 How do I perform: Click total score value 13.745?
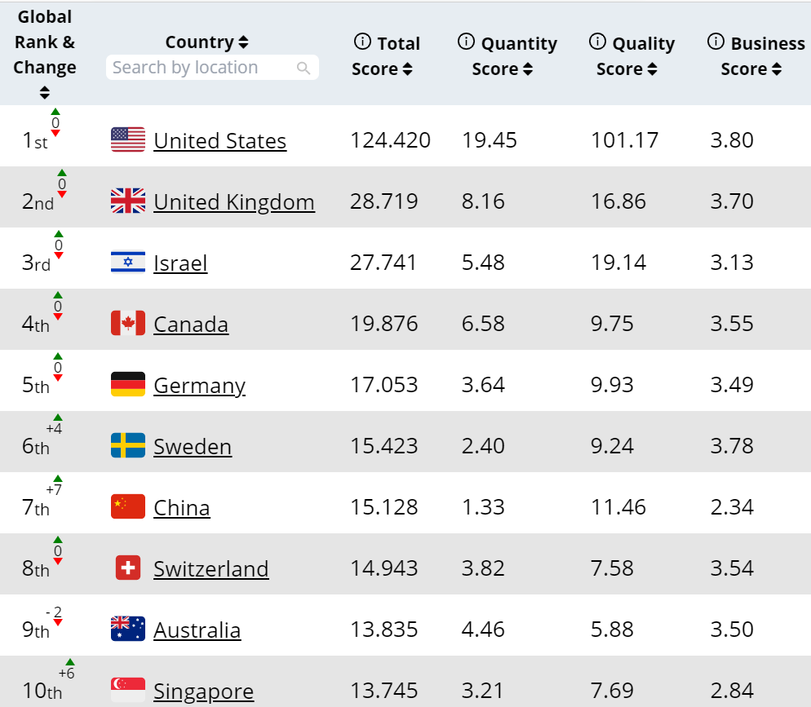pyautogui.click(x=383, y=691)
